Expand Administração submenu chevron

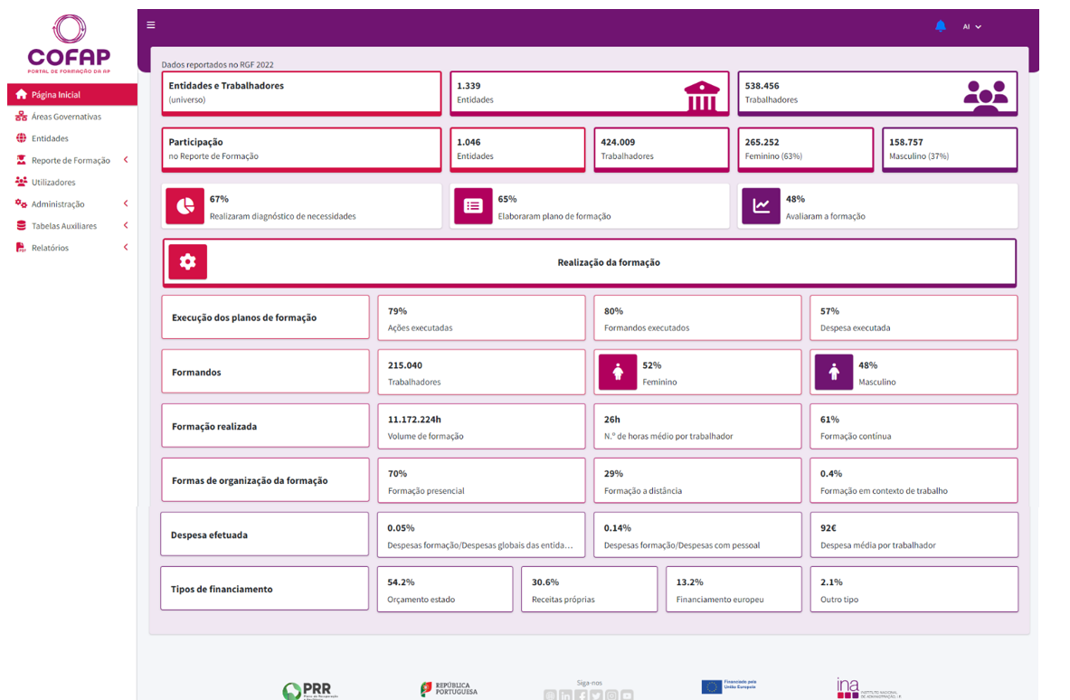[x=126, y=203]
